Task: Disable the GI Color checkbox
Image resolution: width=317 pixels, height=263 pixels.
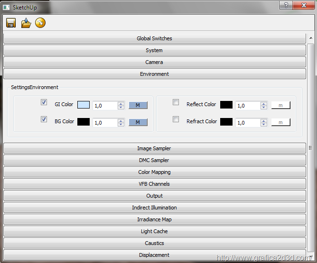Action: 44,102
